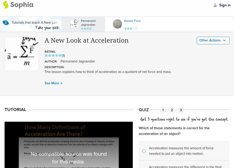Open Renate Fiora's profile link

(x=132, y=21)
